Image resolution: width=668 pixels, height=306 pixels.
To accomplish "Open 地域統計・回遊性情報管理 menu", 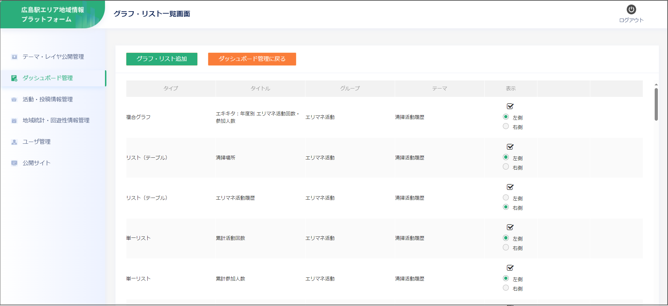I will [53, 121].
